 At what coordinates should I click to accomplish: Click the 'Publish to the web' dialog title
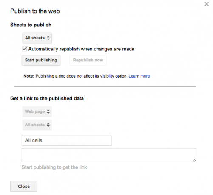click(35, 11)
